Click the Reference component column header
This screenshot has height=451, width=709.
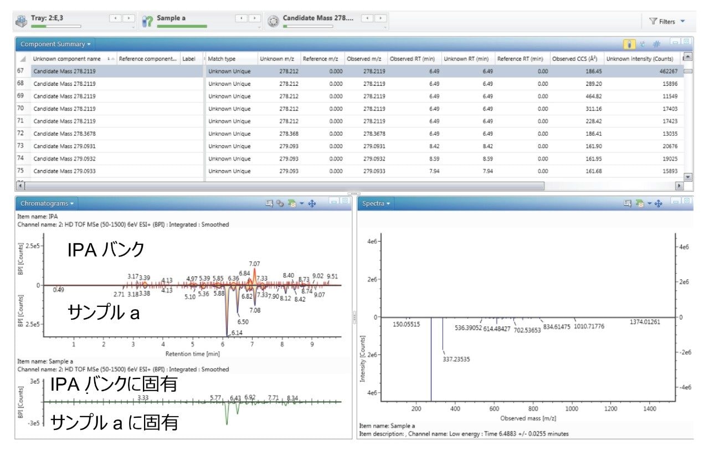147,59
